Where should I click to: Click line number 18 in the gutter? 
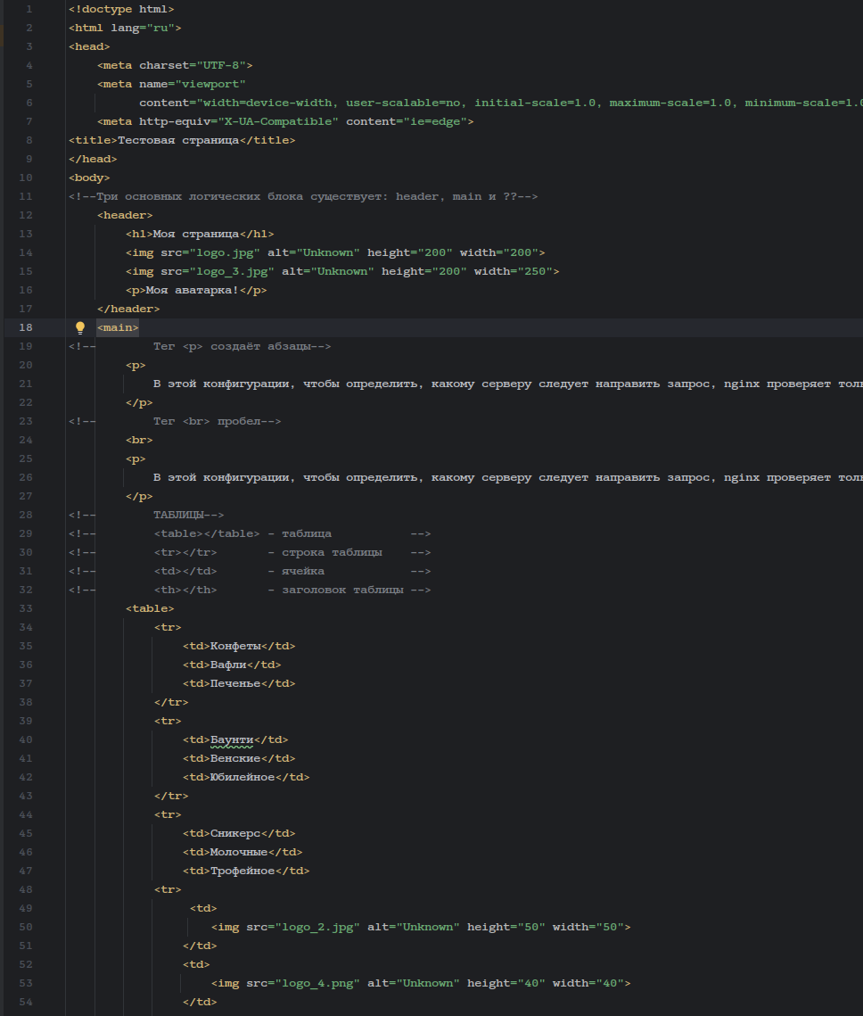(25, 327)
